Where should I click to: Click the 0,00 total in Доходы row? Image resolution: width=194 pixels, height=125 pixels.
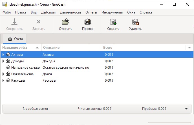pos(109,61)
